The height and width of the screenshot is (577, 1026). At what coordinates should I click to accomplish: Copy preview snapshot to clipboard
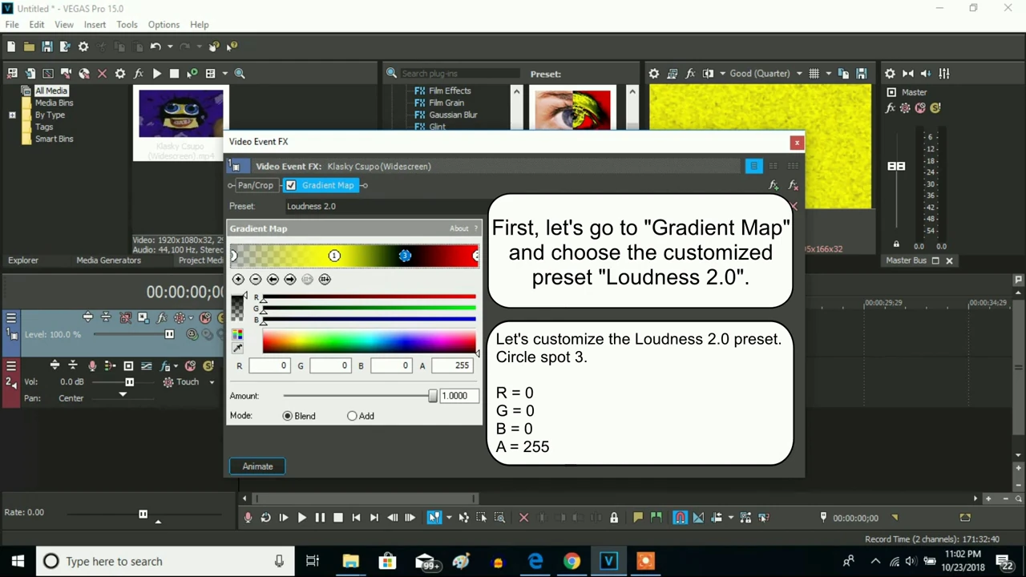[843, 74]
